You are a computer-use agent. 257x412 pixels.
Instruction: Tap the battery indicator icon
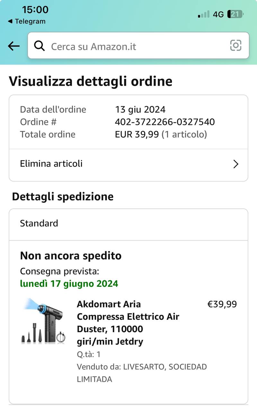tap(235, 14)
